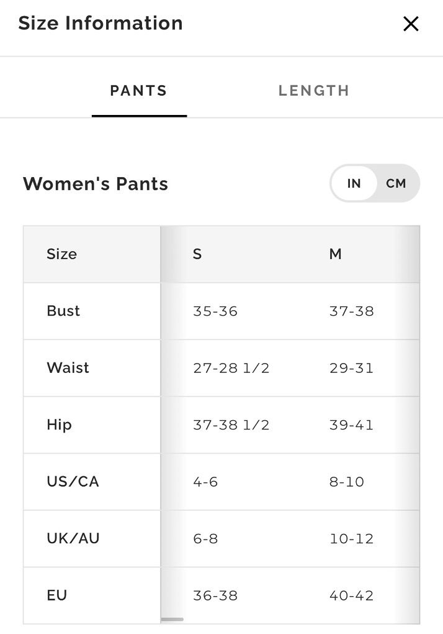The width and height of the screenshot is (443, 634).
Task: Click the US/CA row label
Action: 73,482
